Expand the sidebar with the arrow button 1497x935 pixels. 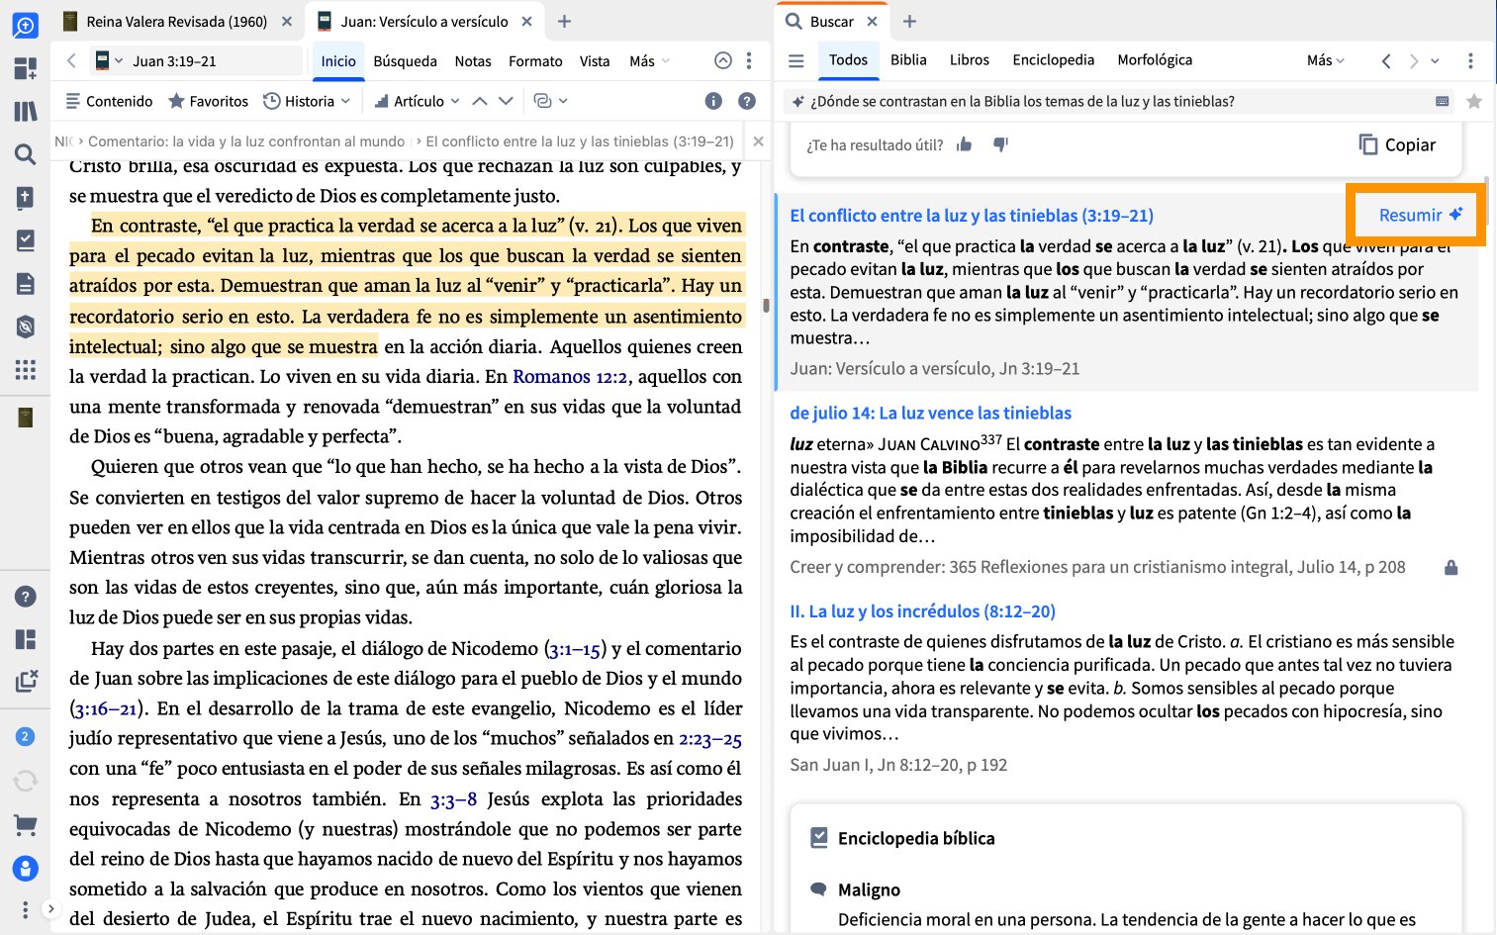pyautogui.click(x=50, y=908)
